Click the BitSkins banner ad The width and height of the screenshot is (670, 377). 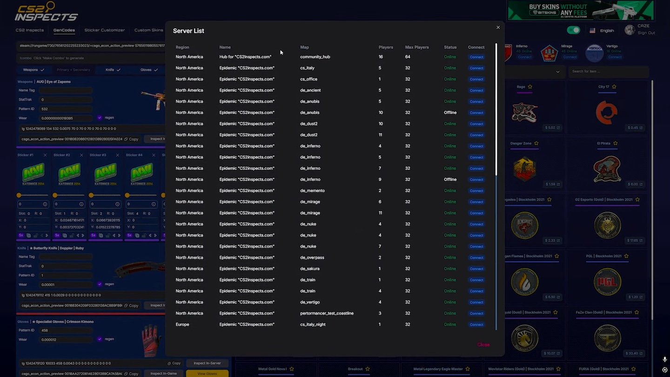point(581,10)
